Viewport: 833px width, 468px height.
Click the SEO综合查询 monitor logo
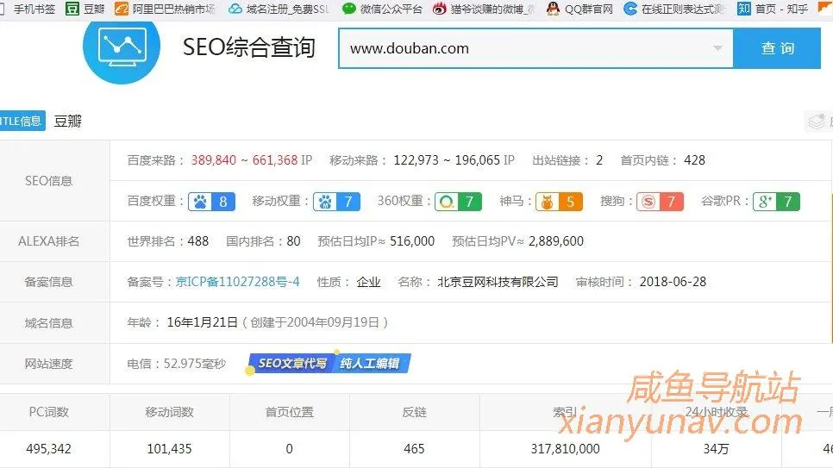(x=122, y=47)
